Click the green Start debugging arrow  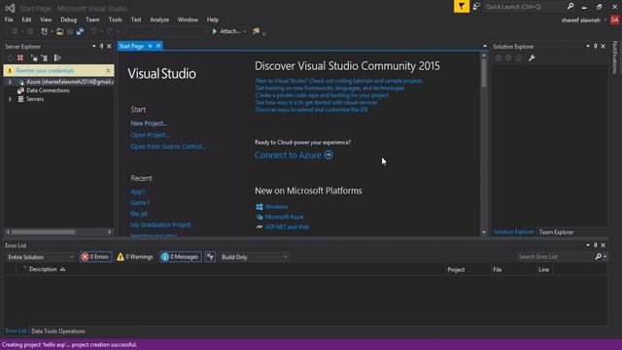(x=215, y=31)
